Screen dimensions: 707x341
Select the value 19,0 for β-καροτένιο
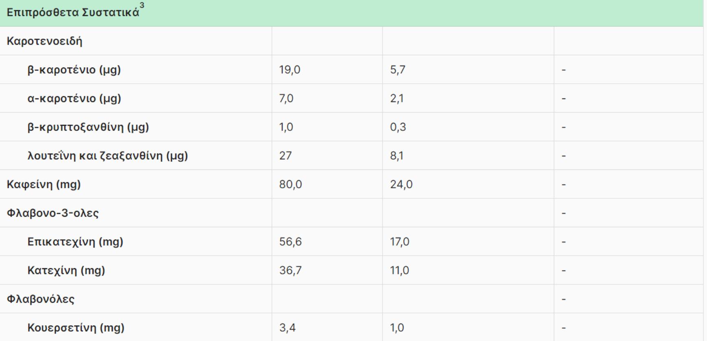point(290,70)
